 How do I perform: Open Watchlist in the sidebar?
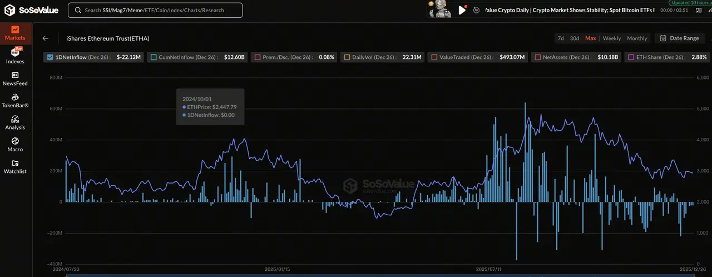pyautogui.click(x=15, y=167)
